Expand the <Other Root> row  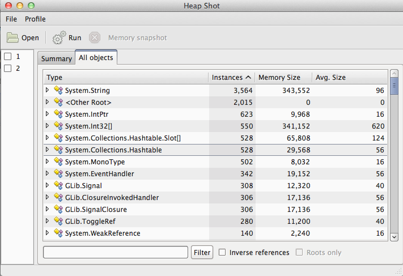48,102
